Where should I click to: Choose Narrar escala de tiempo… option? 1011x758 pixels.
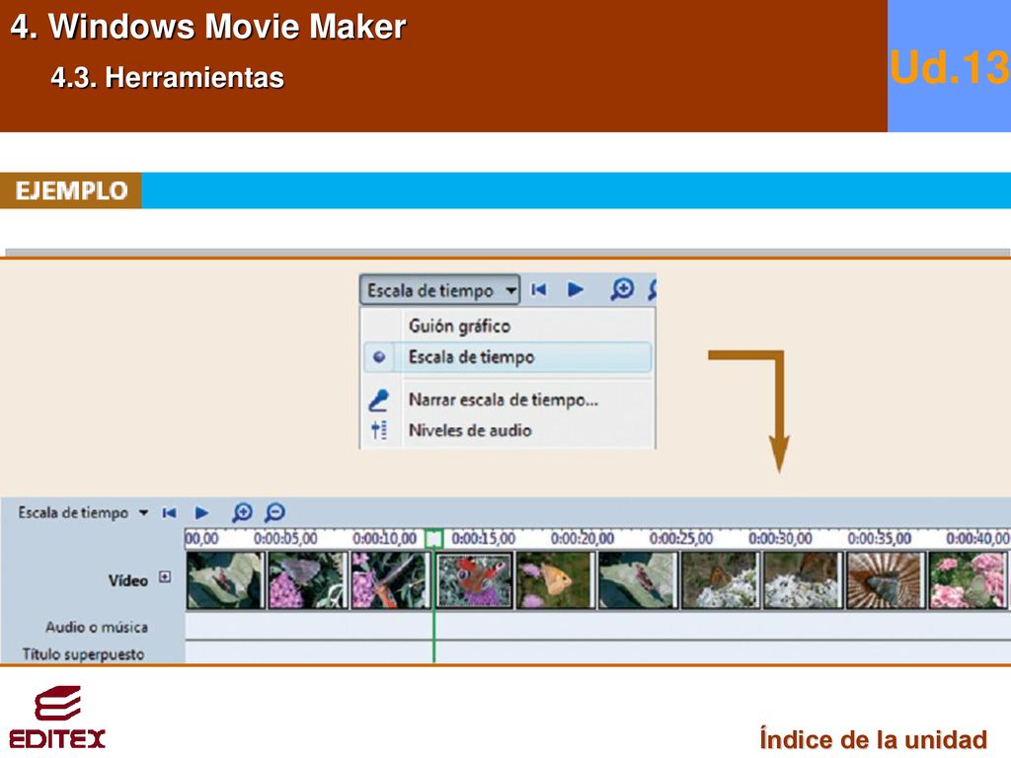click(x=503, y=400)
